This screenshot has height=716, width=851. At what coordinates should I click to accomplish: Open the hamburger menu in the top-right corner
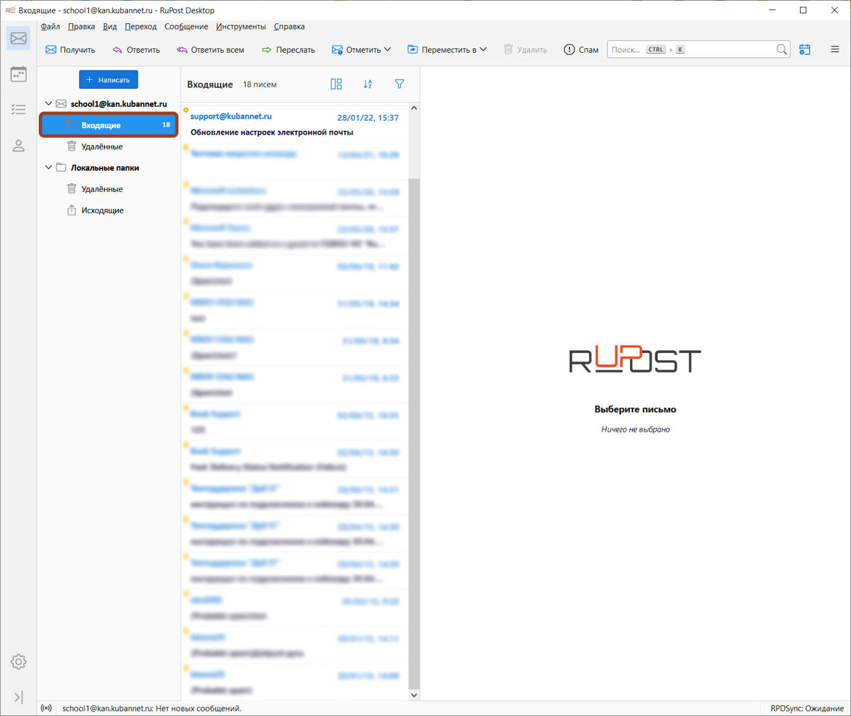click(x=835, y=49)
